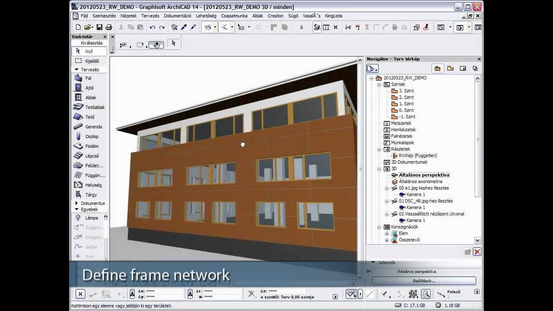This screenshot has height=311, width=553.
Task: Select the Födém slab tool
Action: point(89,146)
